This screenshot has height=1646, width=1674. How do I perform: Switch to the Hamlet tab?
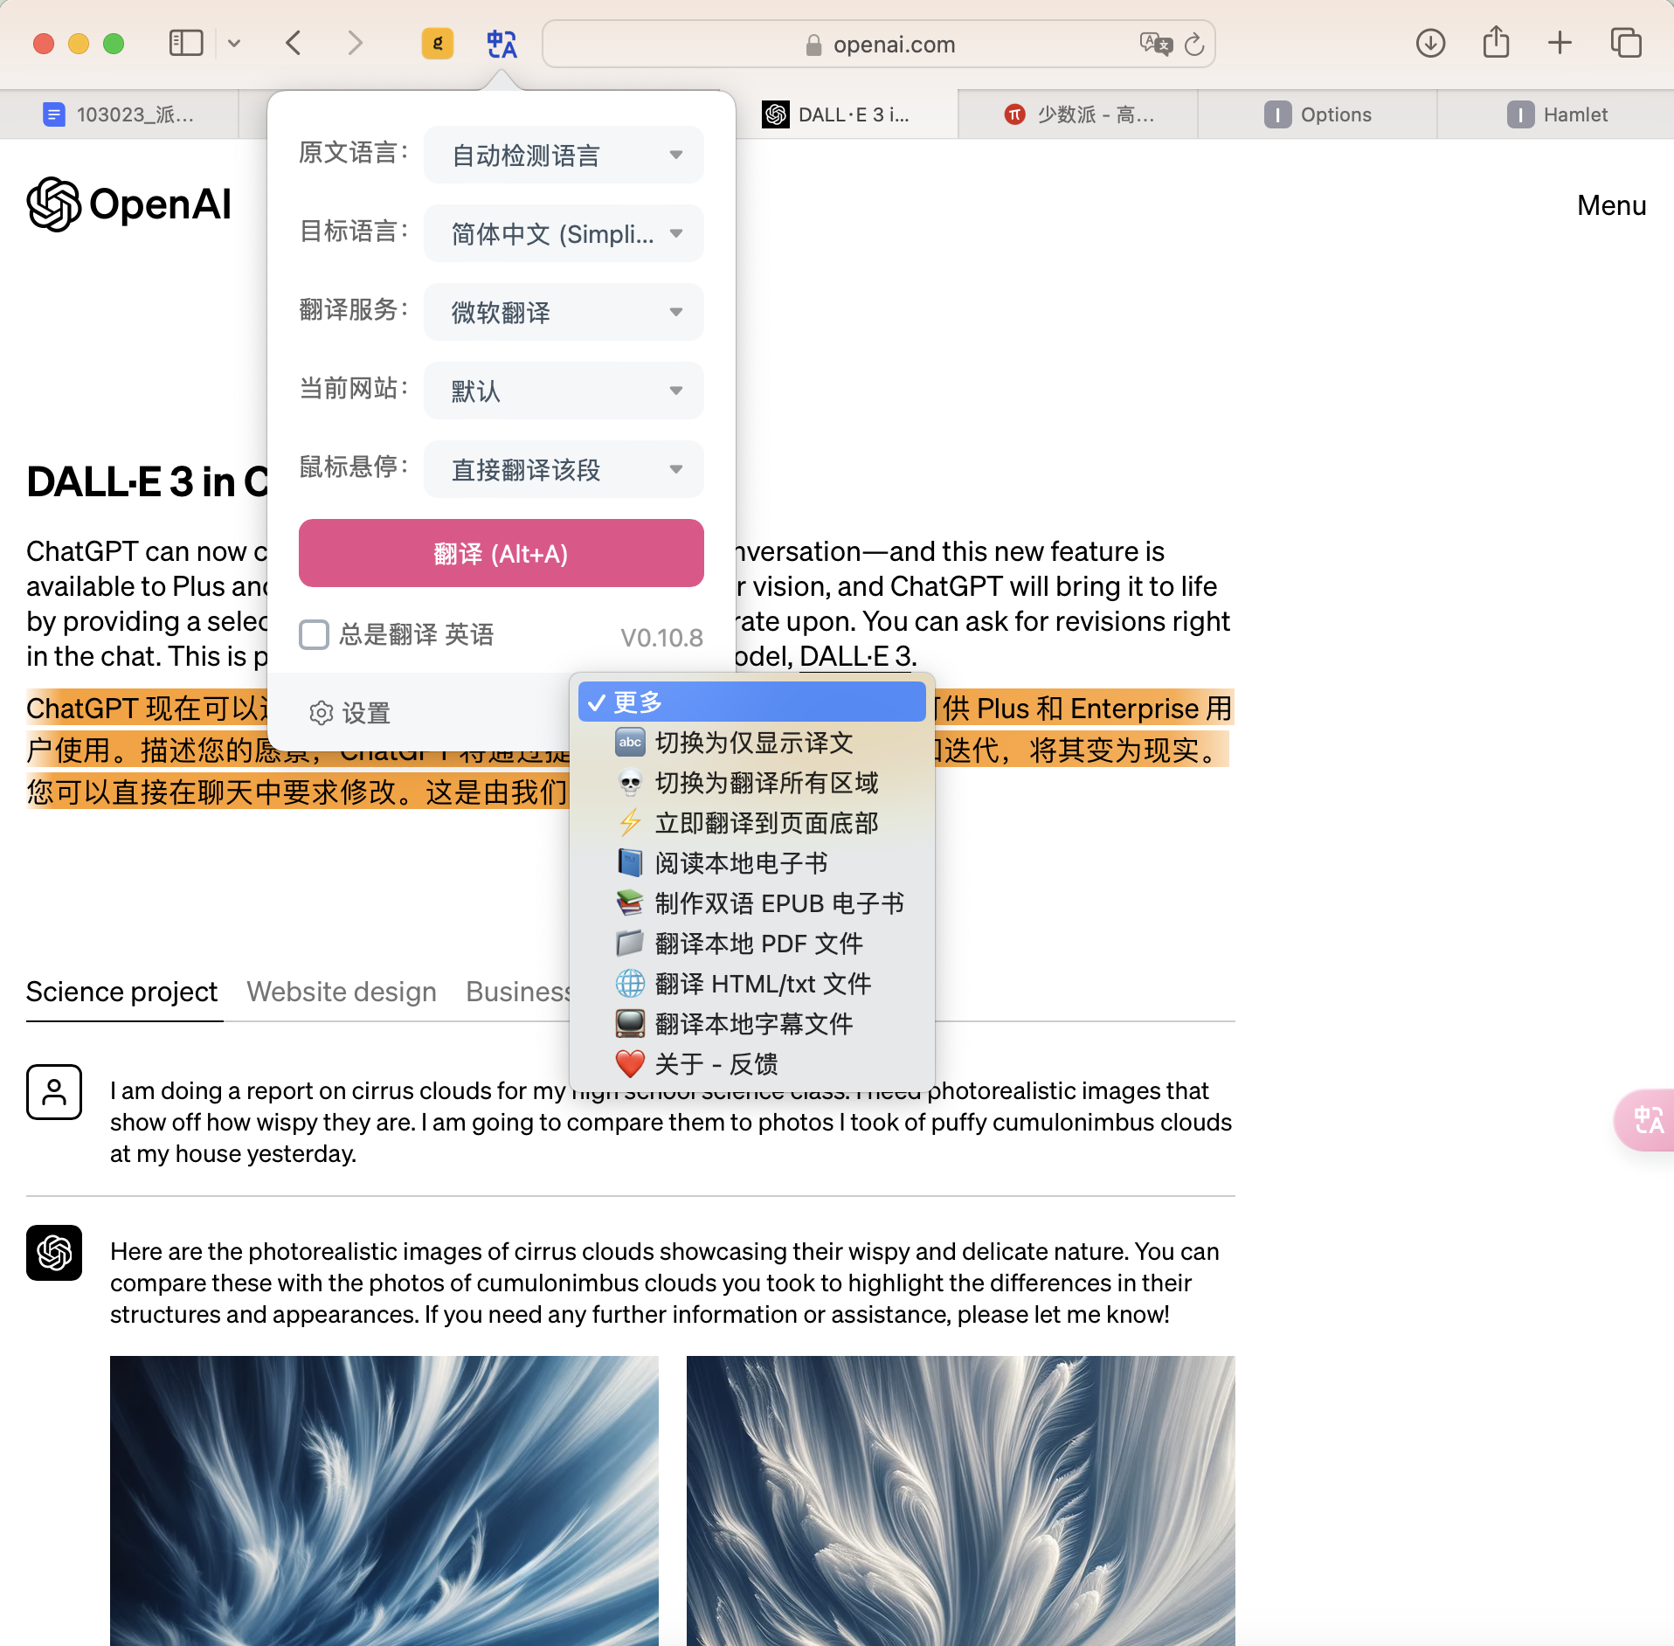[x=1557, y=114]
